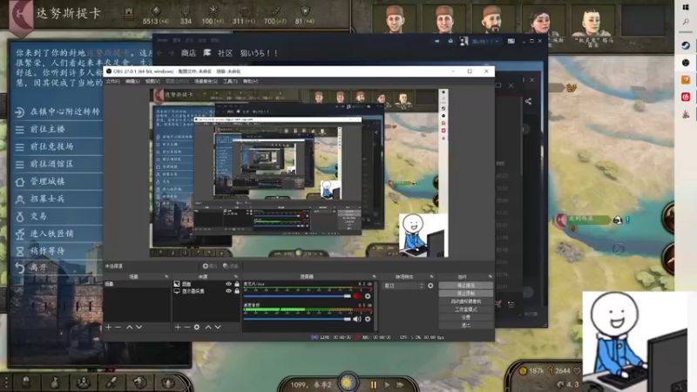This screenshot has height=392, width=697.
Task: Open the OBS Tools menu
Action: pos(230,81)
